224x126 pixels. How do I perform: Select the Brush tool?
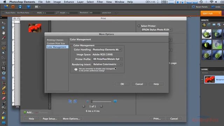click(3, 103)
